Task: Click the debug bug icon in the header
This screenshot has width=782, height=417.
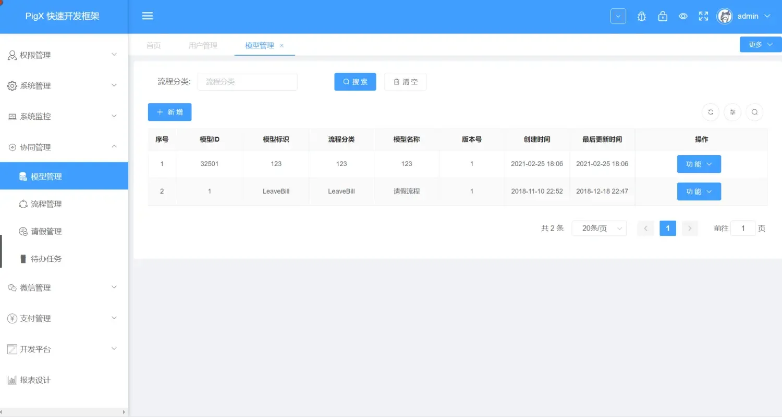Action: click(641, 16)
